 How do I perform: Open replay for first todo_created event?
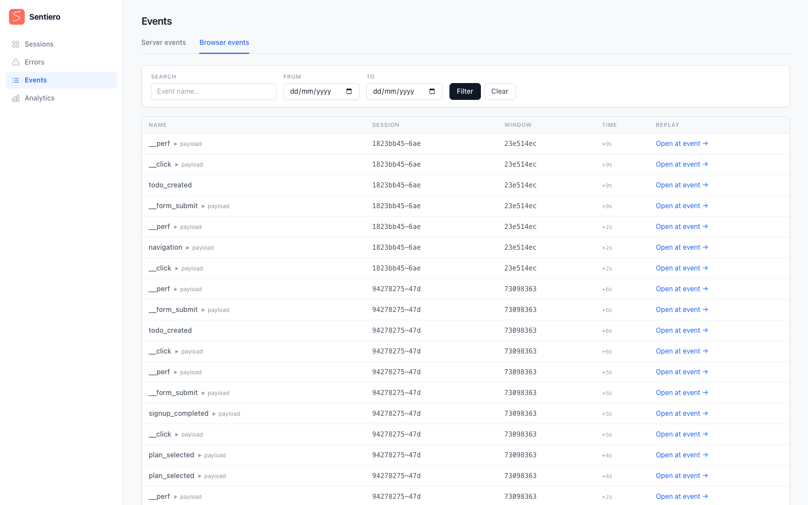682,185
